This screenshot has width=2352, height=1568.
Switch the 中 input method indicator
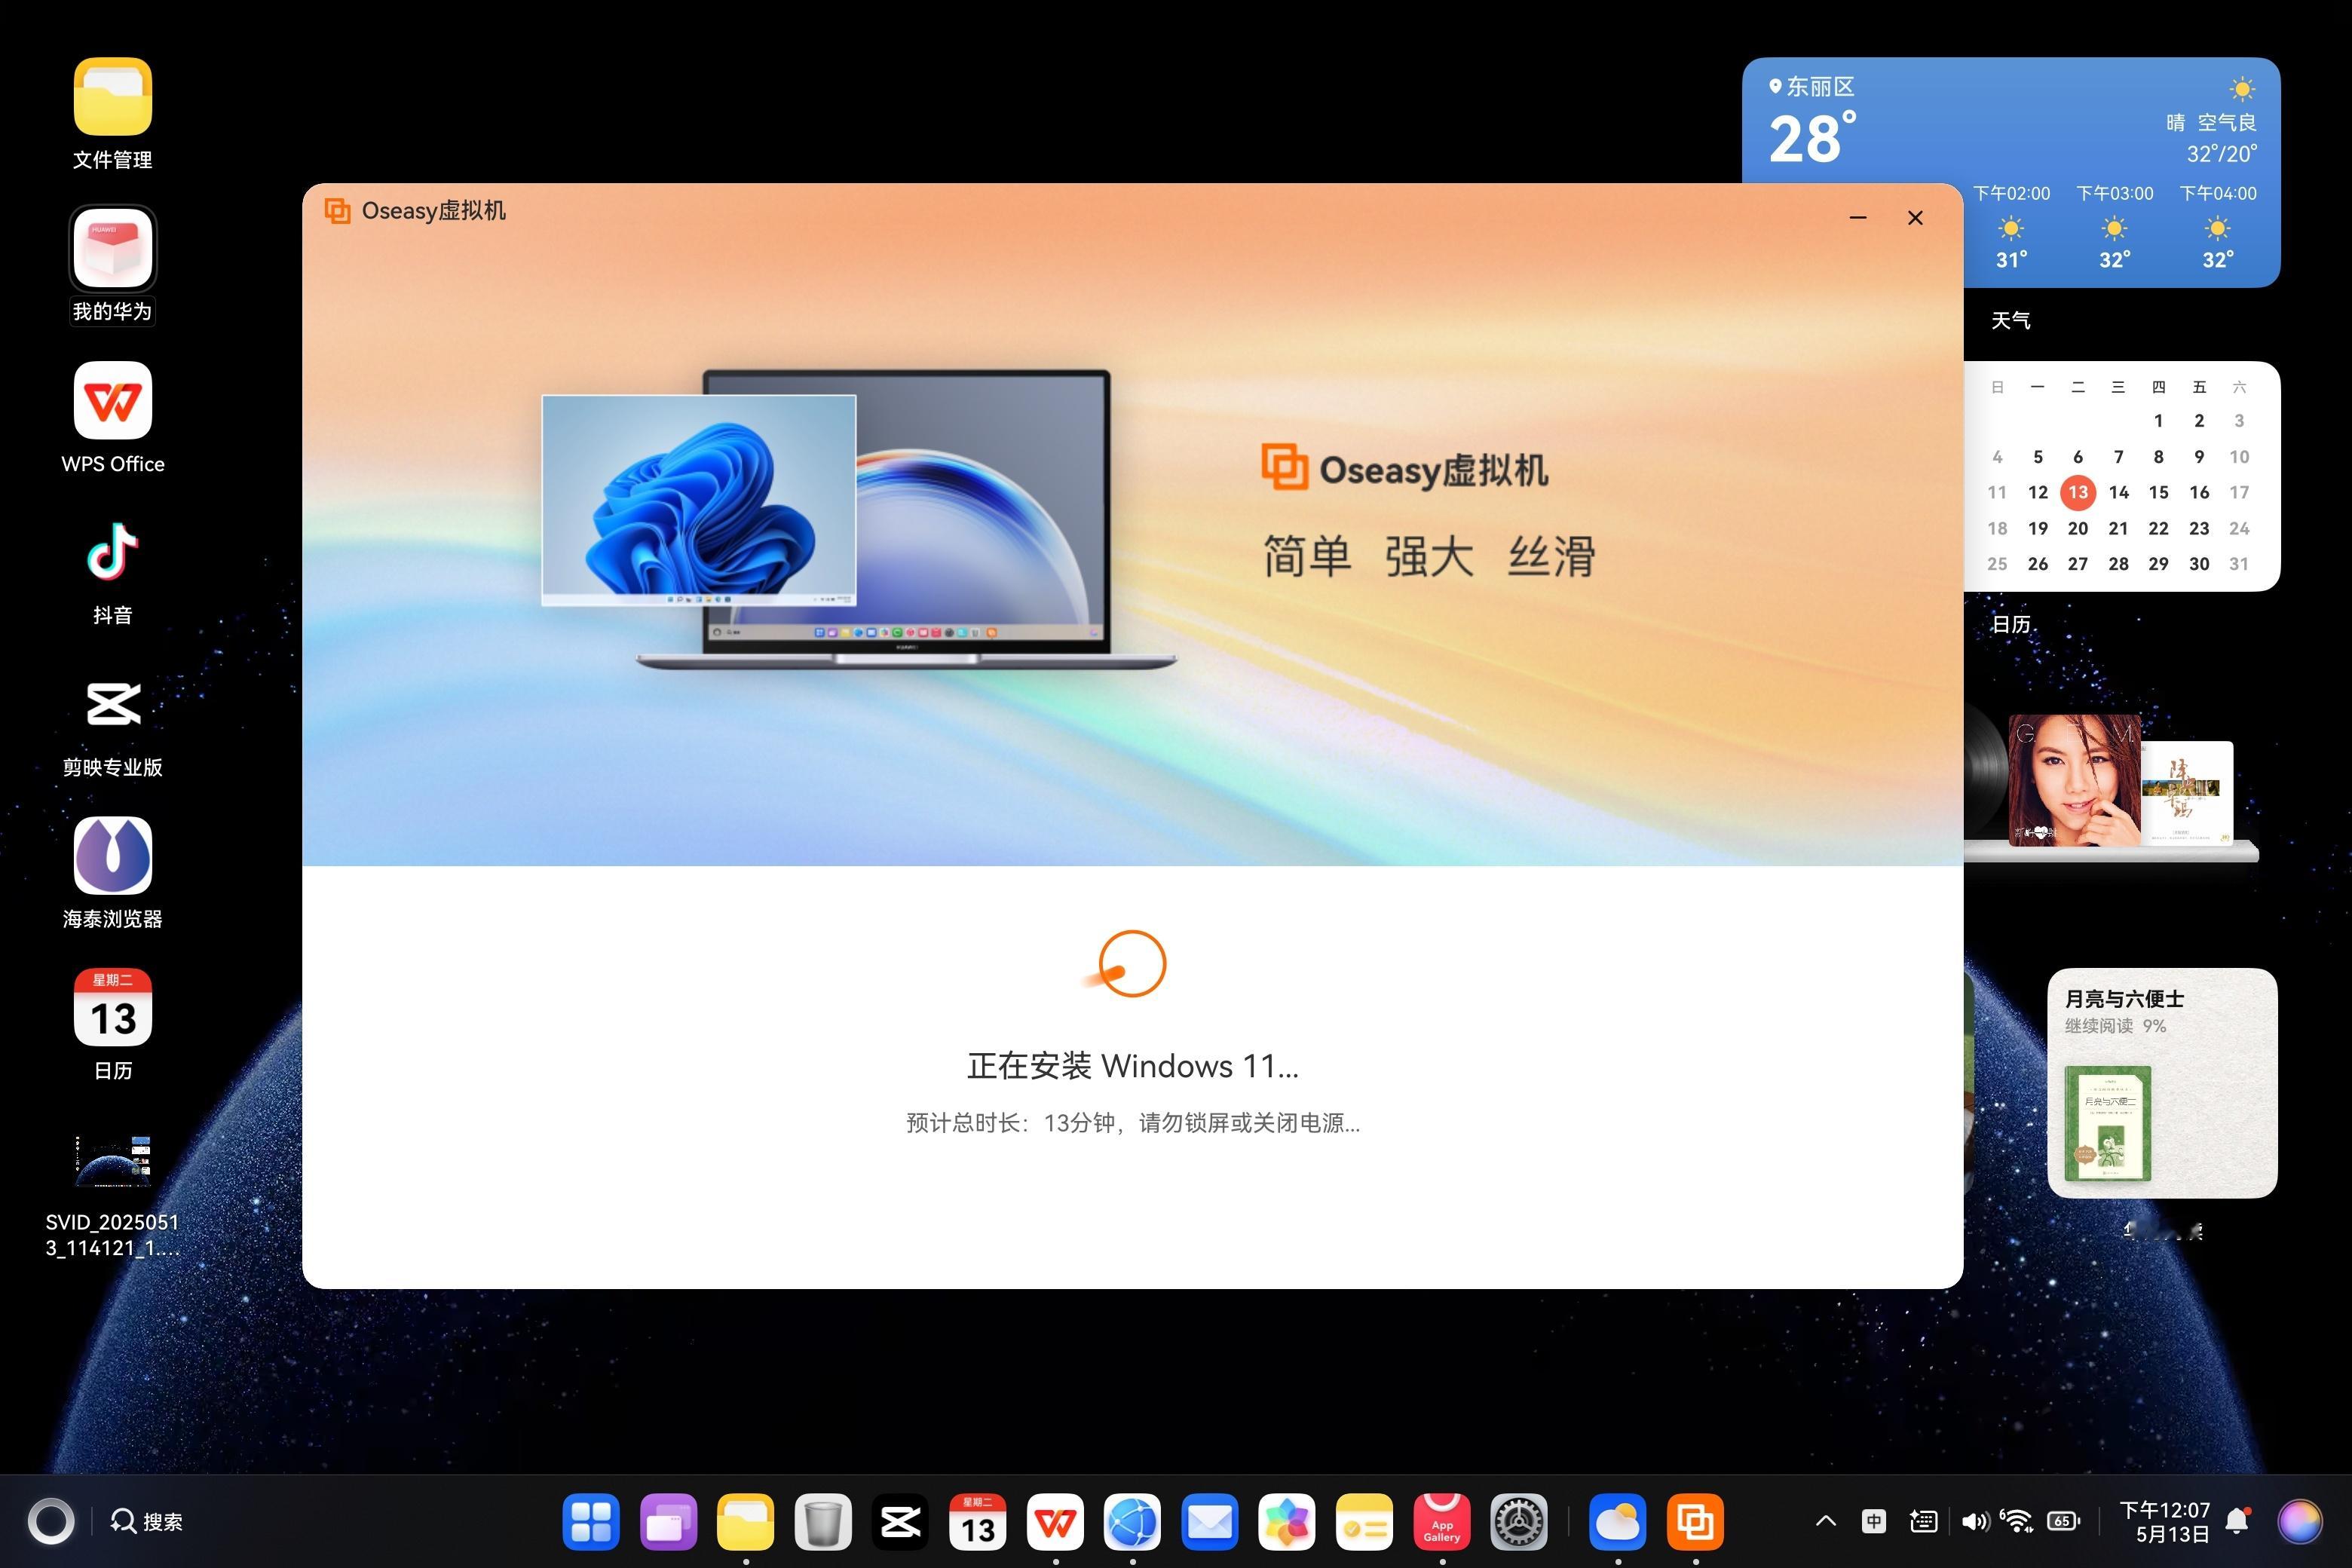[x=1873, y=1521]
